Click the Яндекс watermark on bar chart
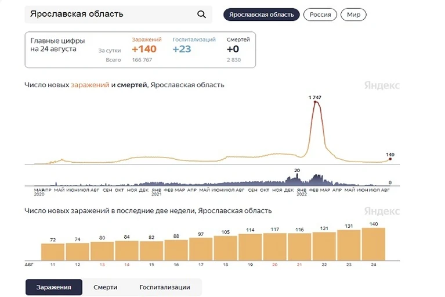The image size is (445, 297). (x=382, y=211)
